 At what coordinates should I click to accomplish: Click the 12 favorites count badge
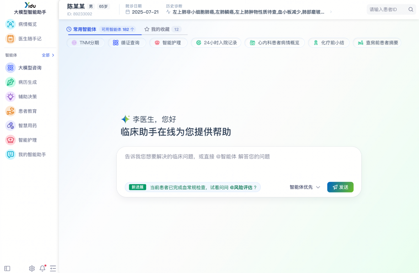coord(176,29)
